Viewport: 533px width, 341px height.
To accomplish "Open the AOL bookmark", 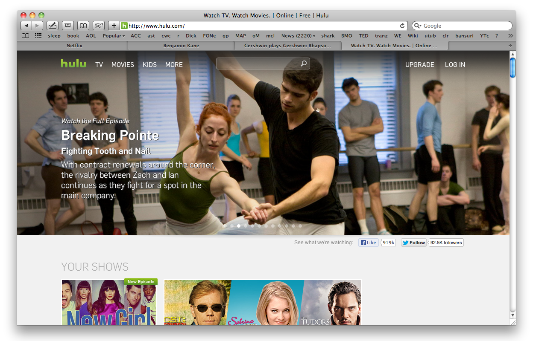I will point(91,36).
